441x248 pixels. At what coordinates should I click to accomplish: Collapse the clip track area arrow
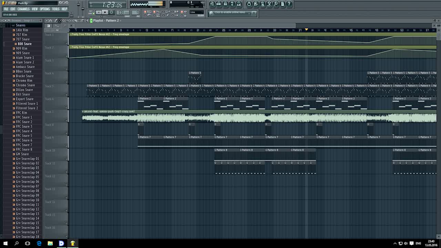[71, 26]
